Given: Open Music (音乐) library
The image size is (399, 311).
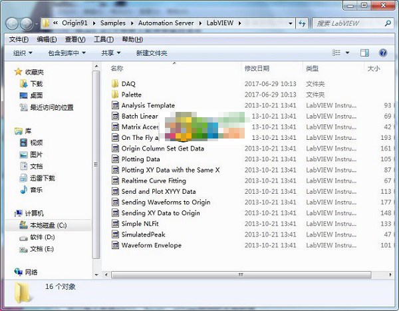Looking at the screenshot, I should tap(31, 190).
